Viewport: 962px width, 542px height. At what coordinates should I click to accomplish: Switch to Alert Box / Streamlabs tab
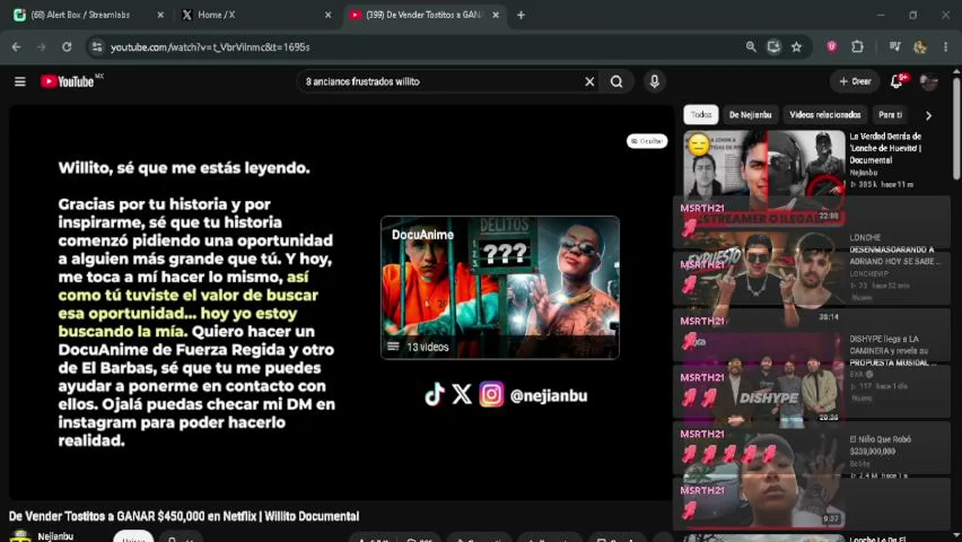coord(89,15)
